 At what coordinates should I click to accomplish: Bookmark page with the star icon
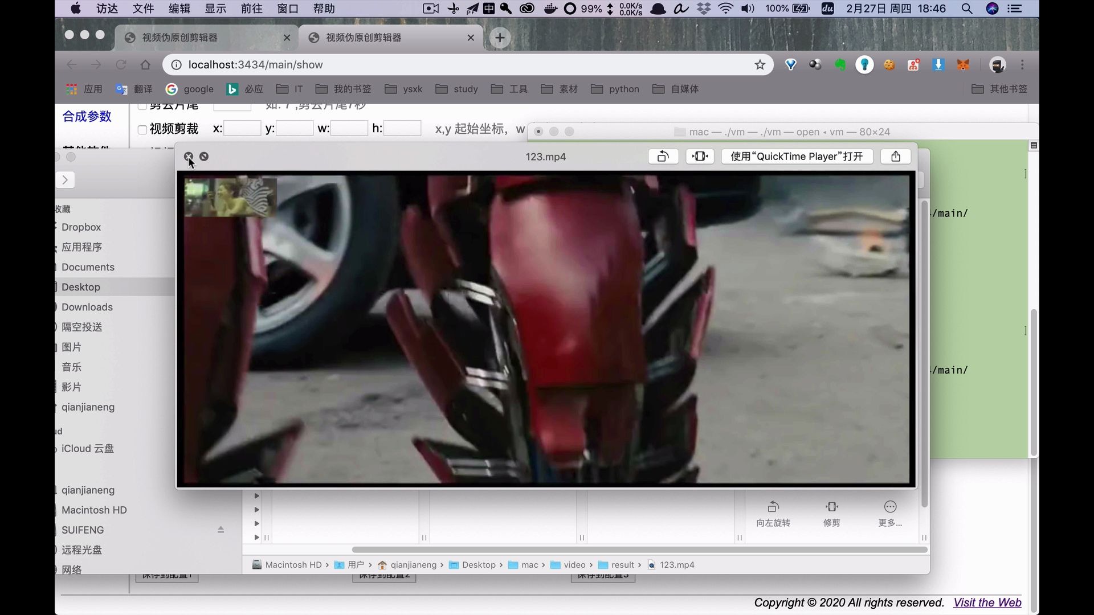(x=760, y=65)
